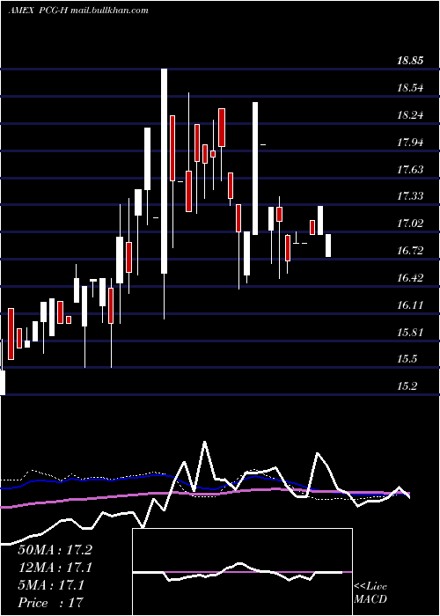The image size is (440, 616).
Task: Click the 5MA : 17.1 readout
Action: coord(51,585)
